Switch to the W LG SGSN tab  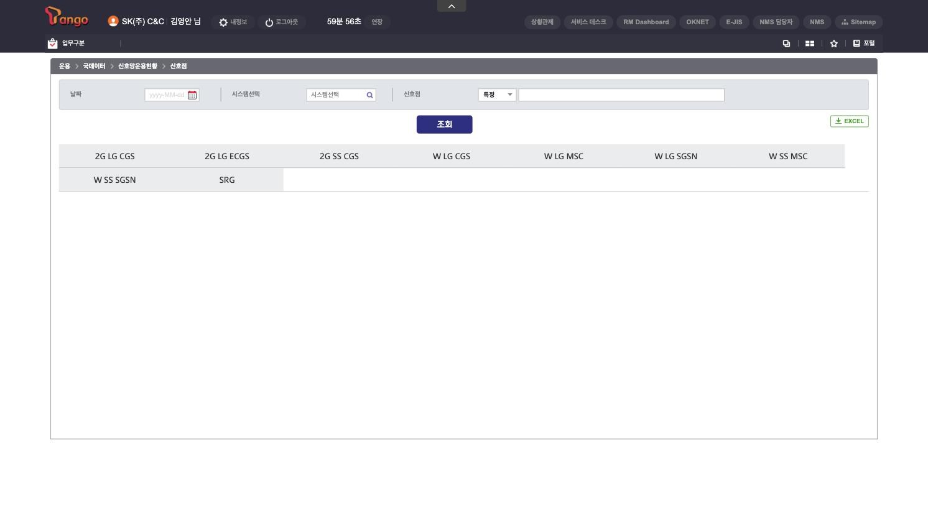(676, 156)
